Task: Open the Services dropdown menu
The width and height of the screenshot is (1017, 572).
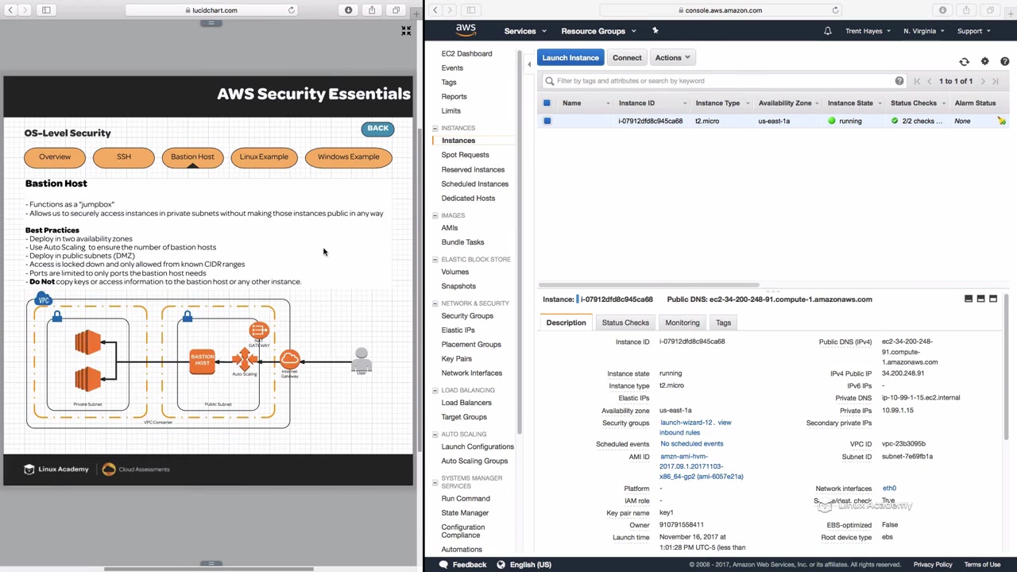Action: click(525, 31)
